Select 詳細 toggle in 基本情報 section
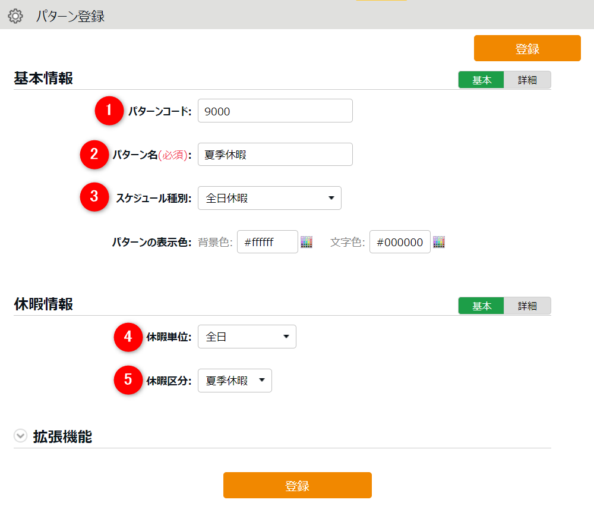594x509 pixels. [x=527, y=80]
